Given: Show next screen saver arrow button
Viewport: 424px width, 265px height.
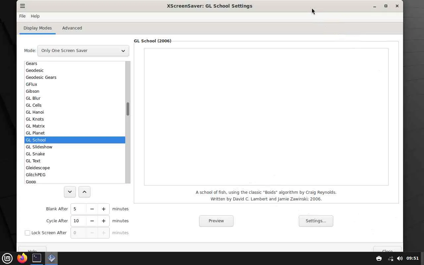Looking at the screenshot, I should (x=70, y=192).
